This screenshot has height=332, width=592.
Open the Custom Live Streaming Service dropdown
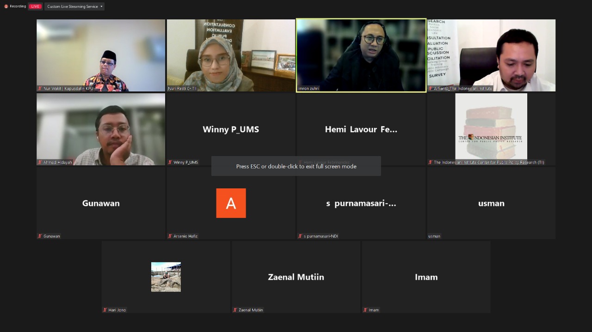pyautogui.click(x=74, y=6)
